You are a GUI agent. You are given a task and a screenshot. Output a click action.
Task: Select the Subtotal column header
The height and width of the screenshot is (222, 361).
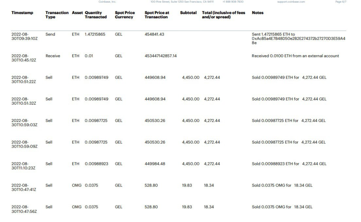pyautogui.click(x=188, y=13)
